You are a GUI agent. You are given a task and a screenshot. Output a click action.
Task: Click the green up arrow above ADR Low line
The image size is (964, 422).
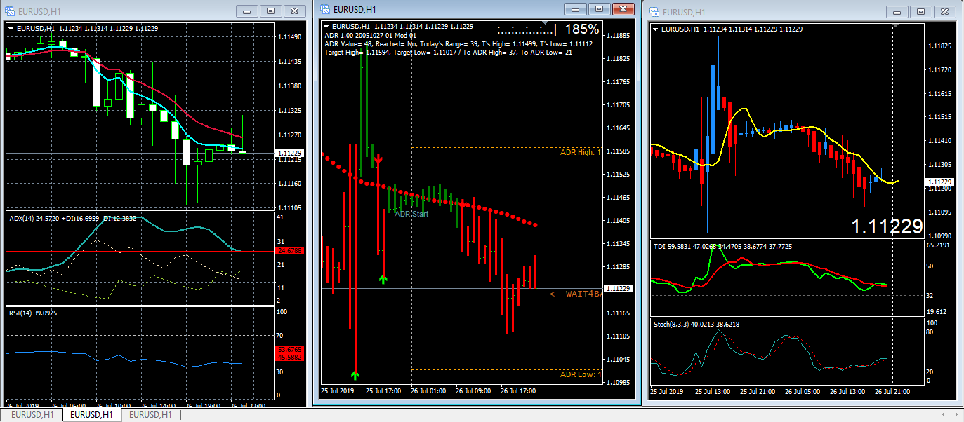point(355,374)
